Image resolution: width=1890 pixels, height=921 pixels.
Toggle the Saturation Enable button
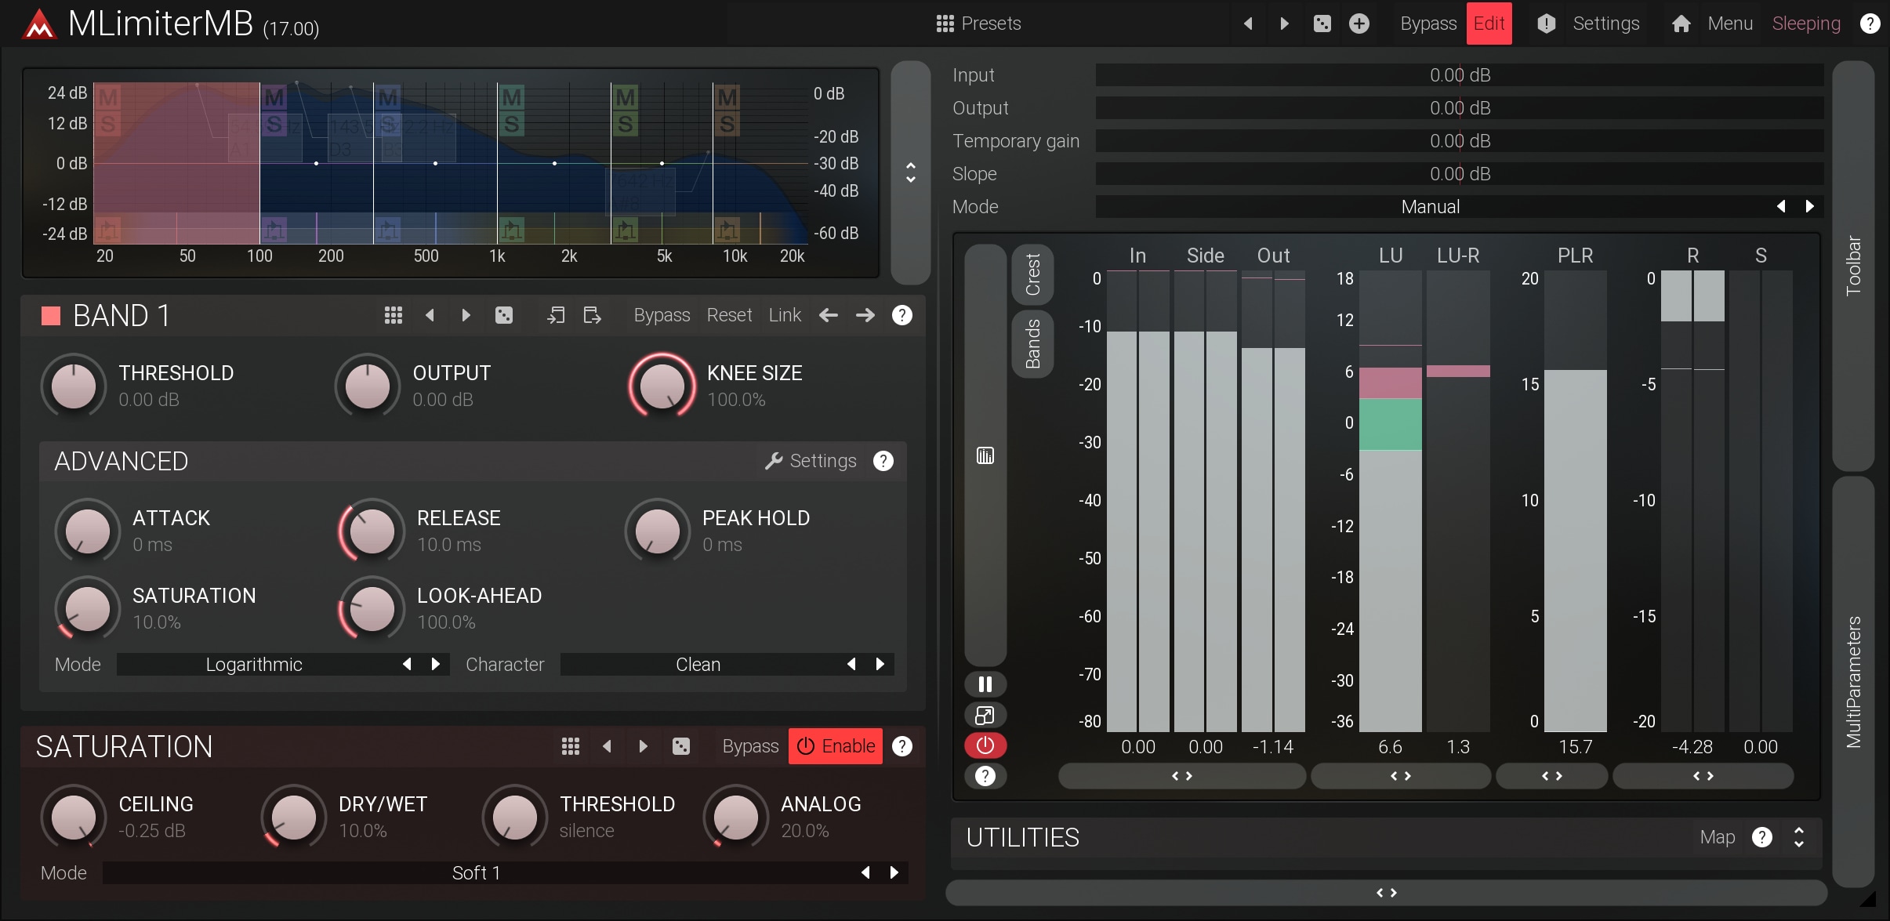(x=836, y=746)
